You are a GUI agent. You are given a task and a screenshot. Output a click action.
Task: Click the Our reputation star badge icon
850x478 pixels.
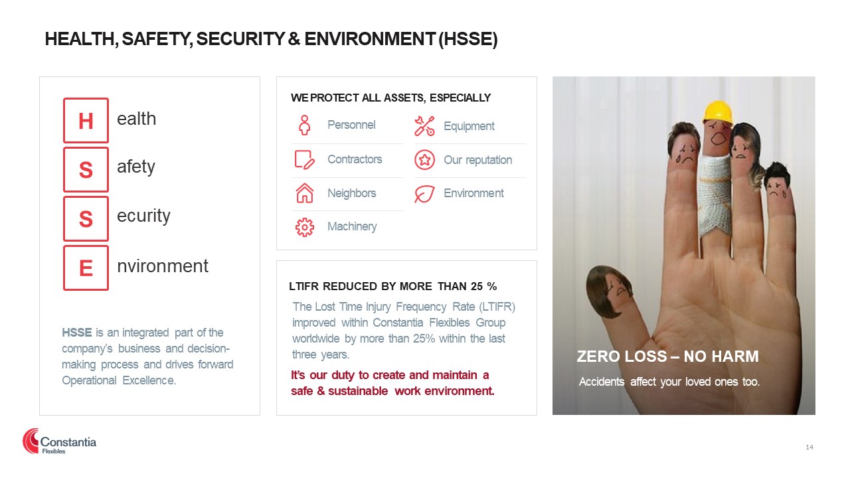coord(424,160)
